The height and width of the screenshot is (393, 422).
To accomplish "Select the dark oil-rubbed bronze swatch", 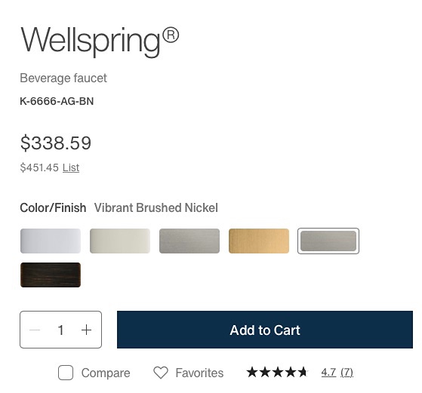I will pyautogui.click(x=51, y=275).
